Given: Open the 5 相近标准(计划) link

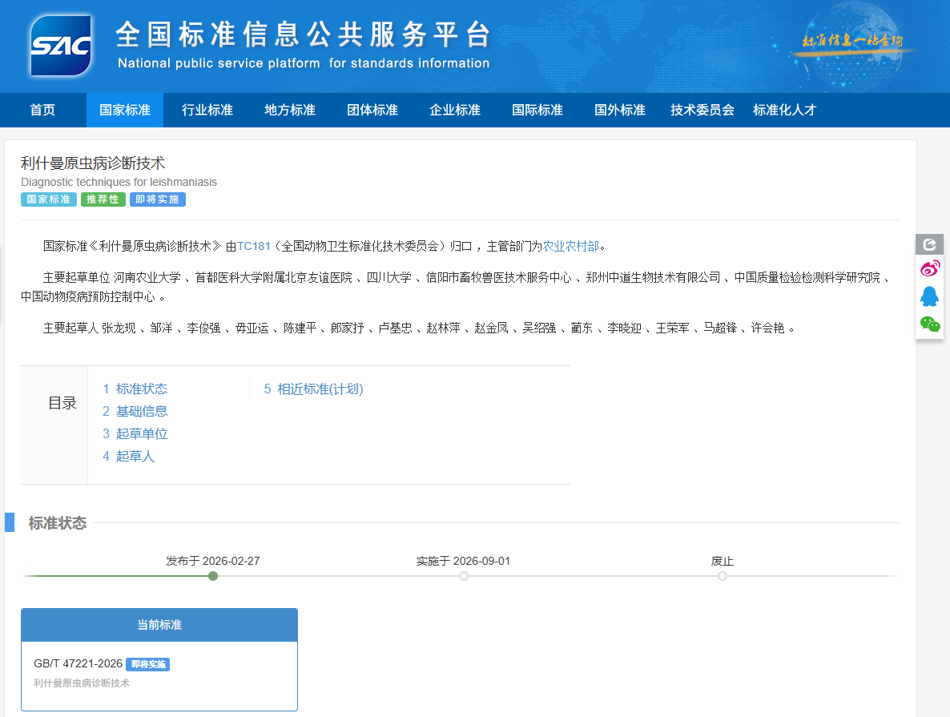Looking at the screenshot, I should [312, 389].
